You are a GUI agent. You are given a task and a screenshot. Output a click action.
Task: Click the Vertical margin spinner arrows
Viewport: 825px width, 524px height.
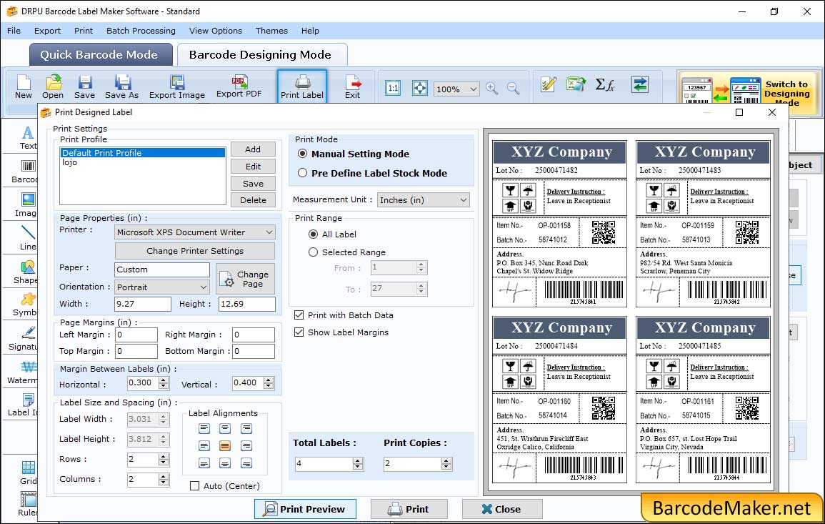269,383
